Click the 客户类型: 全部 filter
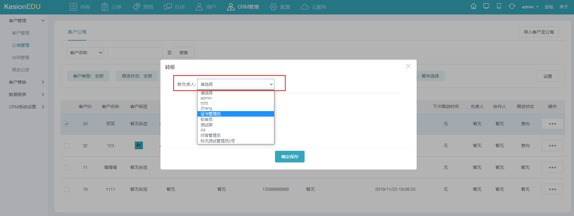Screen dimensions: 574x216 [88, 76]
